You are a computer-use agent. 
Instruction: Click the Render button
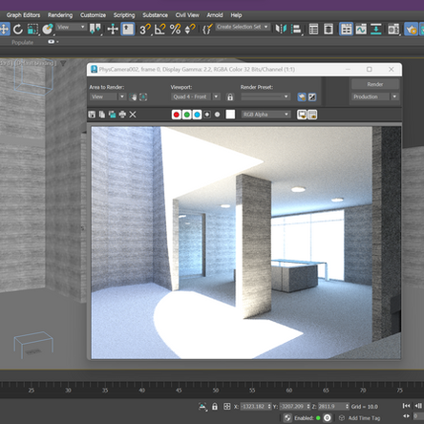point(375,84)
